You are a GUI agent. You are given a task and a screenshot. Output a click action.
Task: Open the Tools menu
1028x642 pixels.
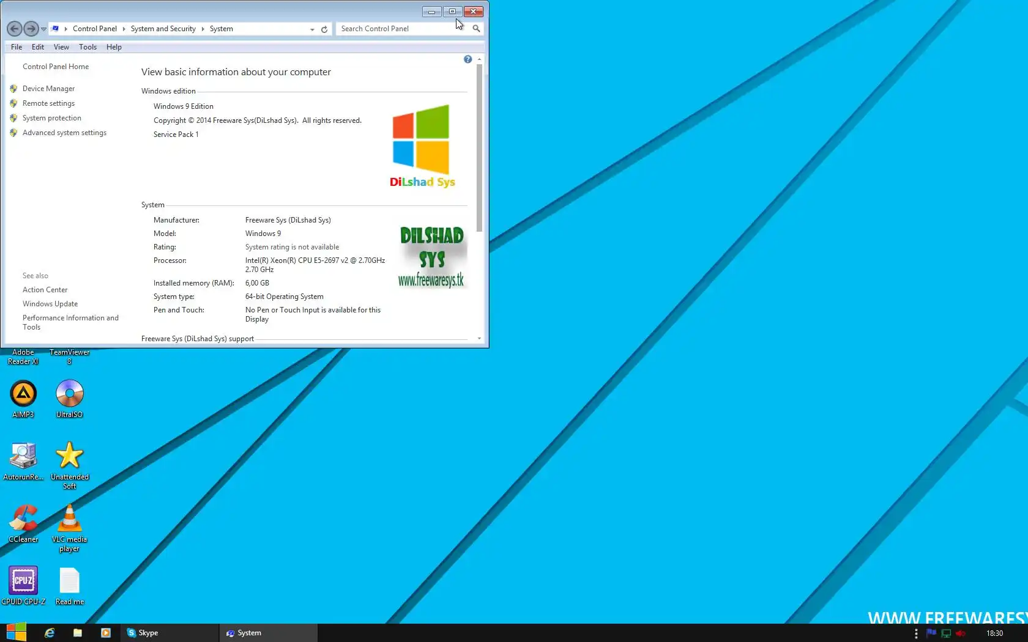point(88,47)
